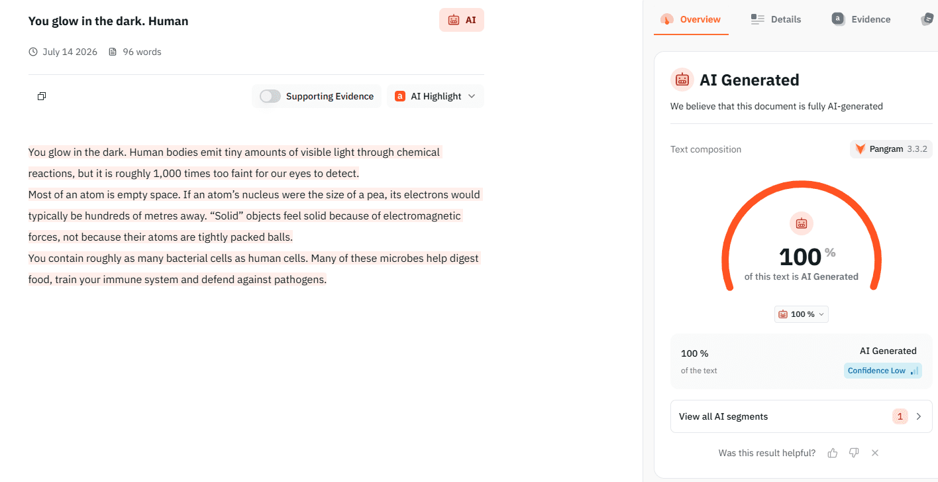This screenshot has width=938, height=482.
Task: Click the highlighted paragraph about atoms
Action: (255, 216)
